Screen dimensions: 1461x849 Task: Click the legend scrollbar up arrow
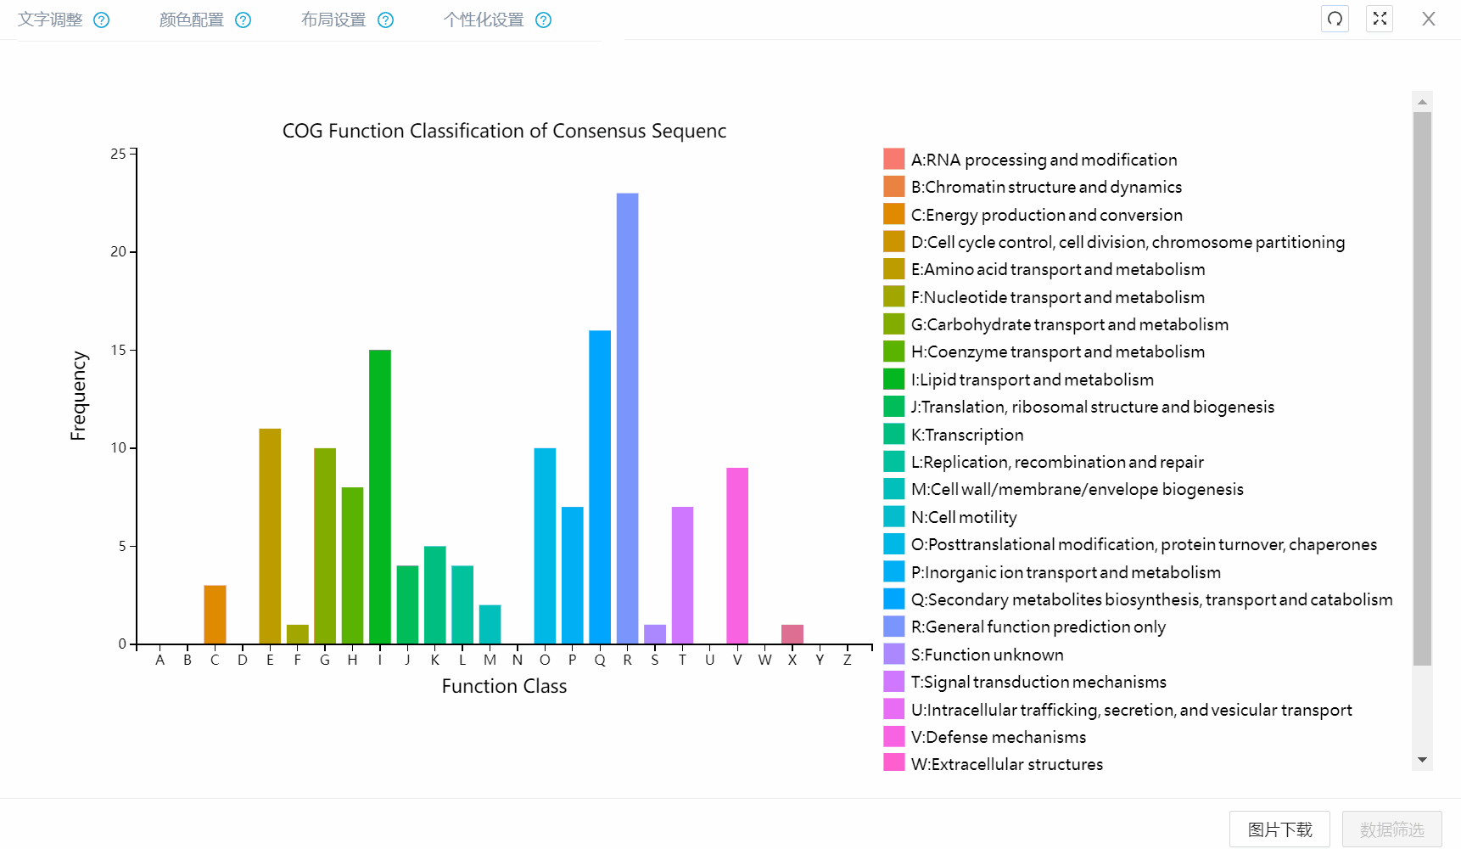[1422, 102]
